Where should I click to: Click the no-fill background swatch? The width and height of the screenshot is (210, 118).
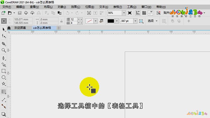tap(89, 21)
